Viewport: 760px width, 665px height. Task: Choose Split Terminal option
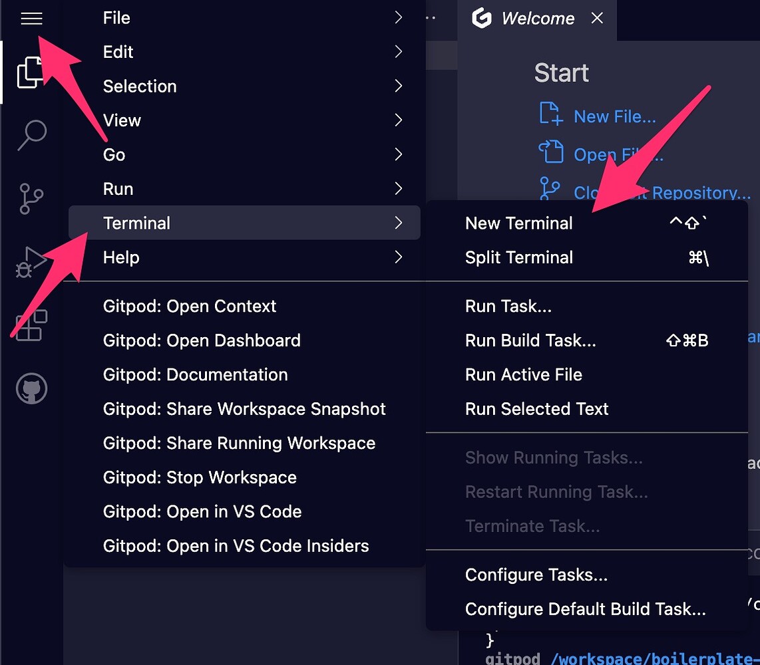[519, 257]
